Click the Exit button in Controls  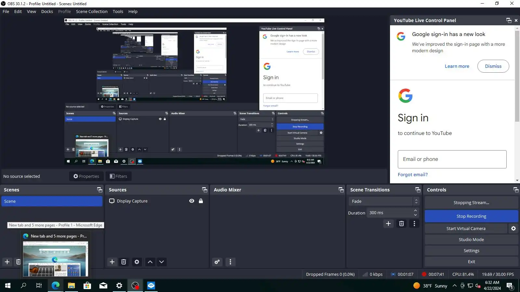471,262
